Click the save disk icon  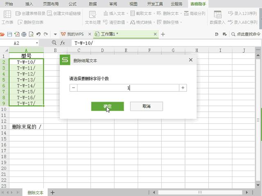(10, 34)
